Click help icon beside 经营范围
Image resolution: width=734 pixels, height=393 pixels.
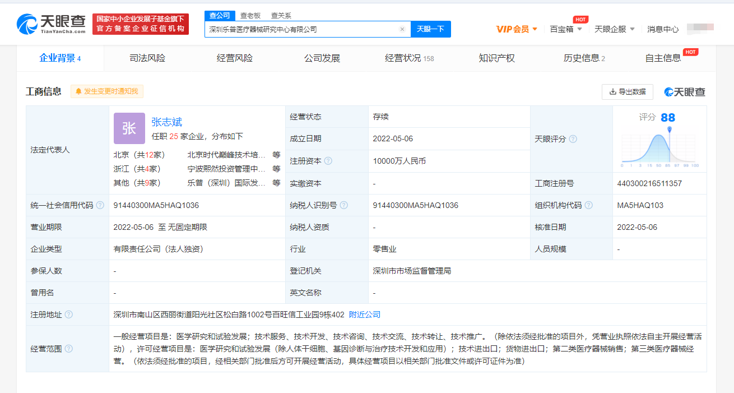69,349
